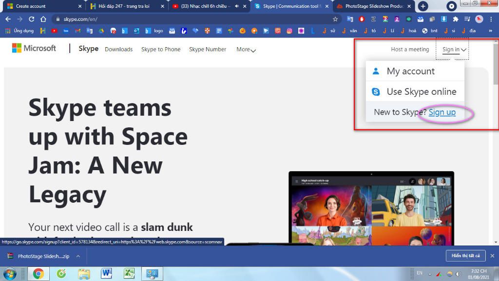This screenshot has height=281, width=499.
Task: Reload the Skype page
Action: (x=31, y=19)
